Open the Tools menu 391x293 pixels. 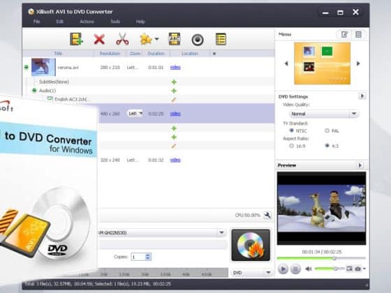click(115, 22)
